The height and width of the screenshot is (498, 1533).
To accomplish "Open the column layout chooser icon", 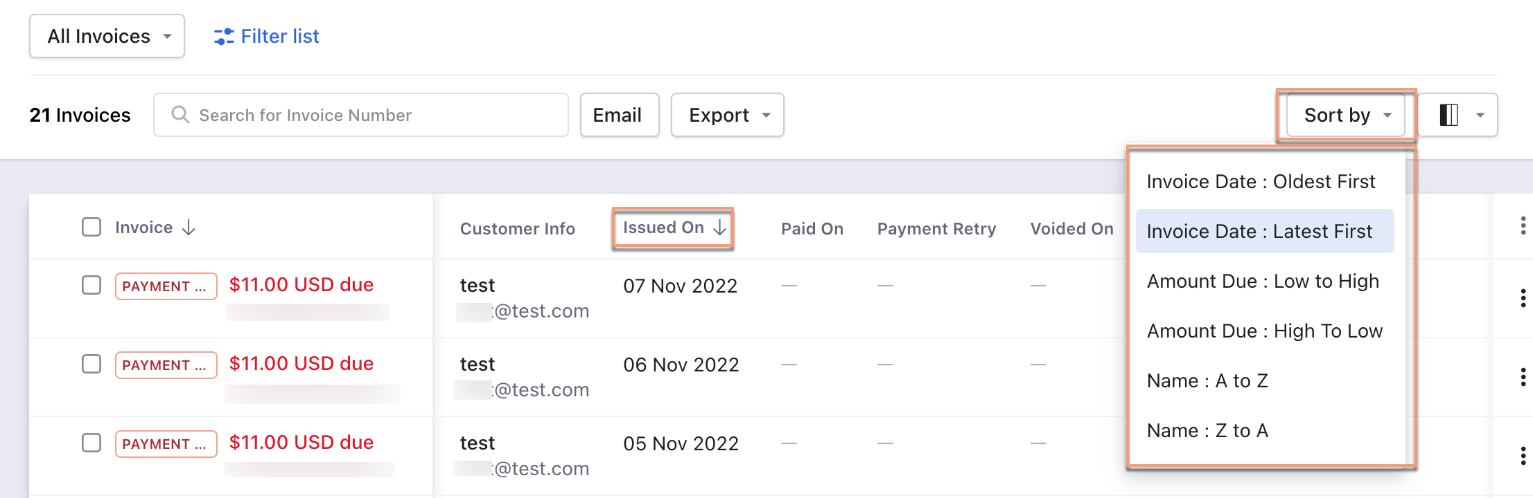I will pos(1448,115).
